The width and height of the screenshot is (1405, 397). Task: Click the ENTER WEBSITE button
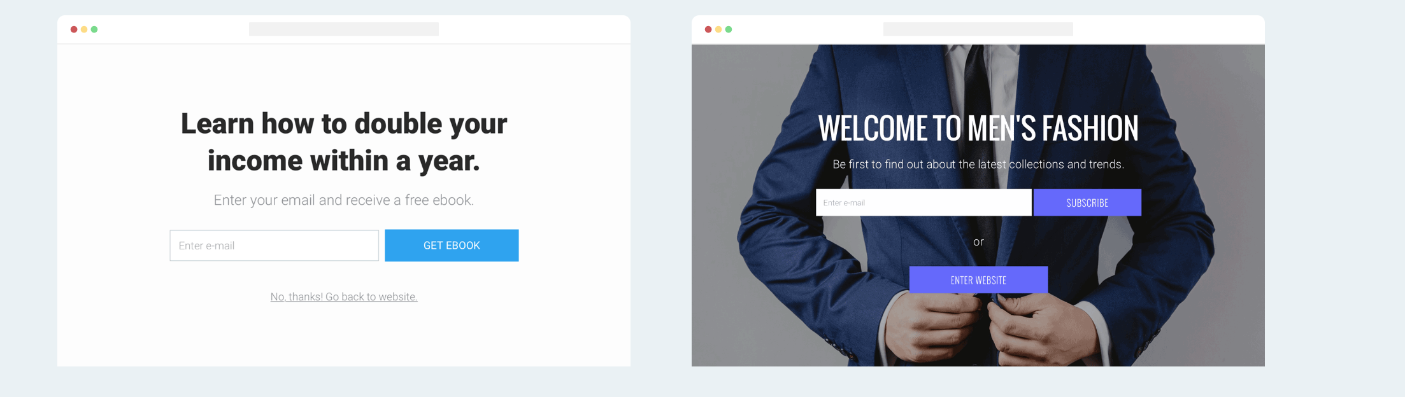[978, 280]
